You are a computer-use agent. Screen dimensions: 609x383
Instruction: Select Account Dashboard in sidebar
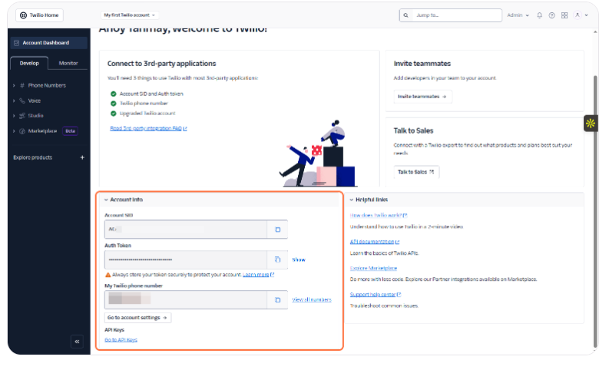[x=49, y=43]
